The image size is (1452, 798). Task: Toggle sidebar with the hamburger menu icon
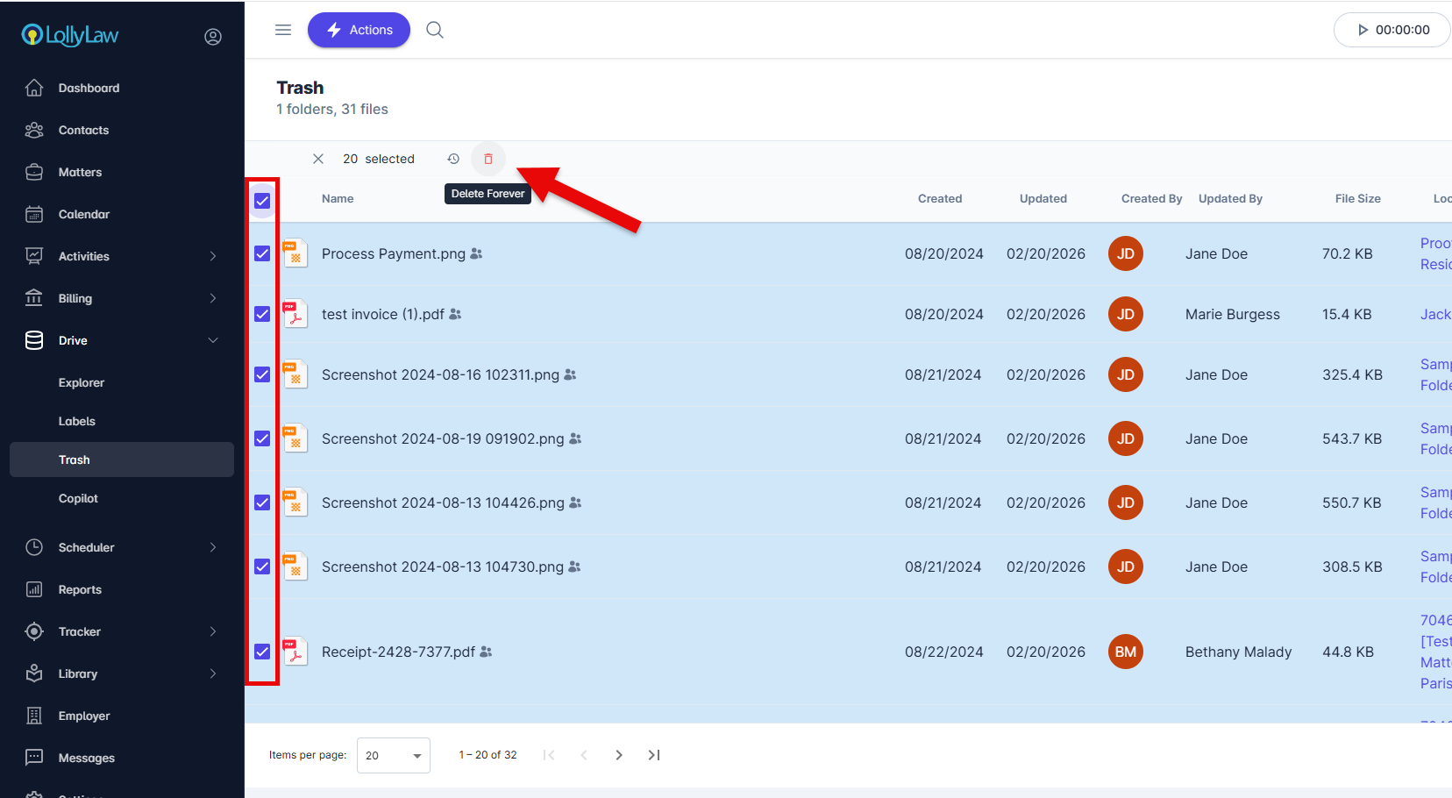coord(283,30)
